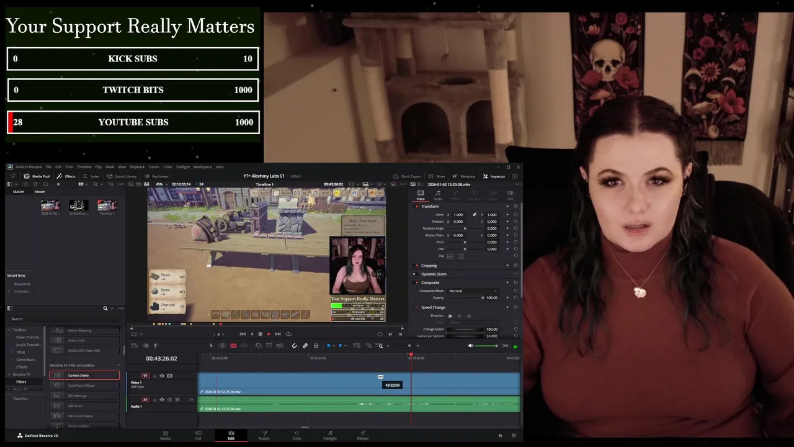Screen dimensions: 794x447
Task: Switch to the Deliver page
Action: [x=362, y=435]
